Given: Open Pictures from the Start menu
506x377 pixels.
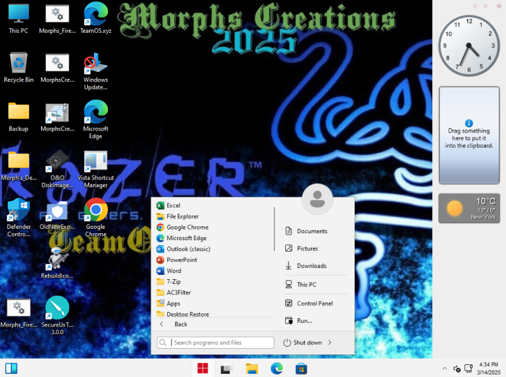Looking at the screenshot, I should [x=316, y=248].
